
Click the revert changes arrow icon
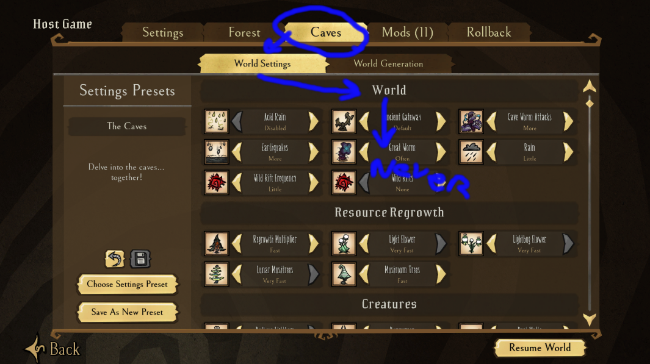tap(115, 259)
